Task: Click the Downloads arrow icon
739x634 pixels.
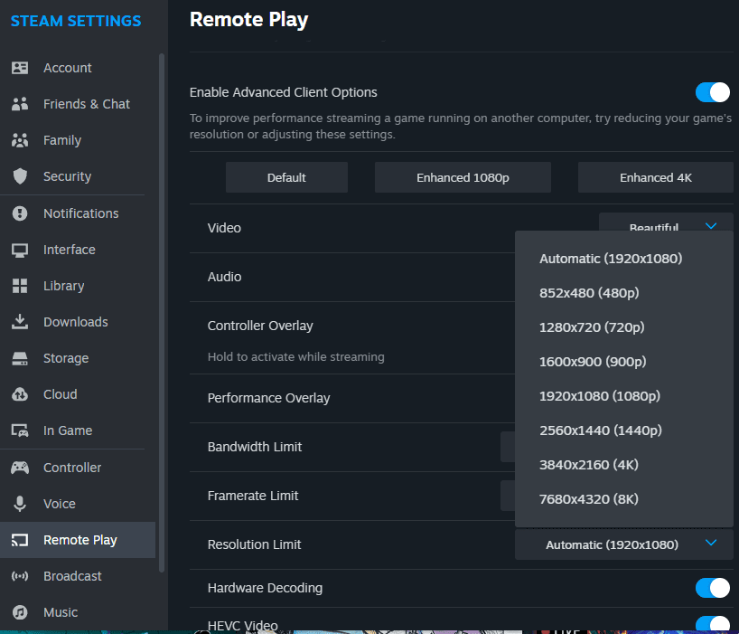Action: [20, 322]
